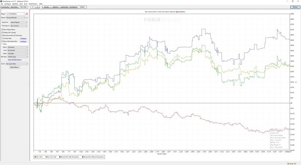Click the $0 label on the vertical axis
This screenshot has width=301, height=165.
[x=292, y=103]
